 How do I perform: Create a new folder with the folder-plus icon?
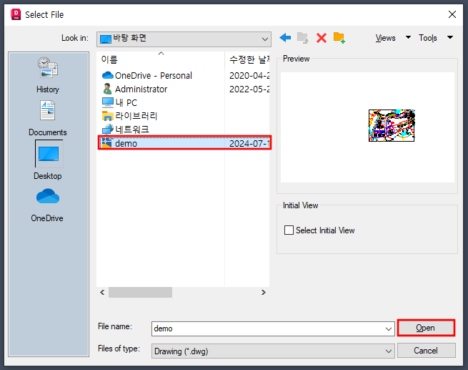339,38
